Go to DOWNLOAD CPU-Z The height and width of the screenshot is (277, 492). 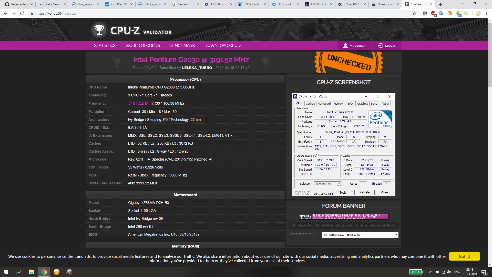[223, 46]
